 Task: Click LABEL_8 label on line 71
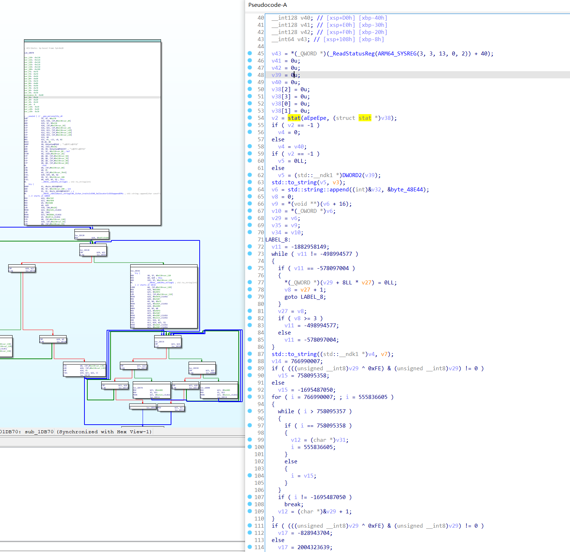click(278, 240)
